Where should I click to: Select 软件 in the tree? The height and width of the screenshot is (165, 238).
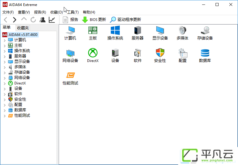[18, 94]
